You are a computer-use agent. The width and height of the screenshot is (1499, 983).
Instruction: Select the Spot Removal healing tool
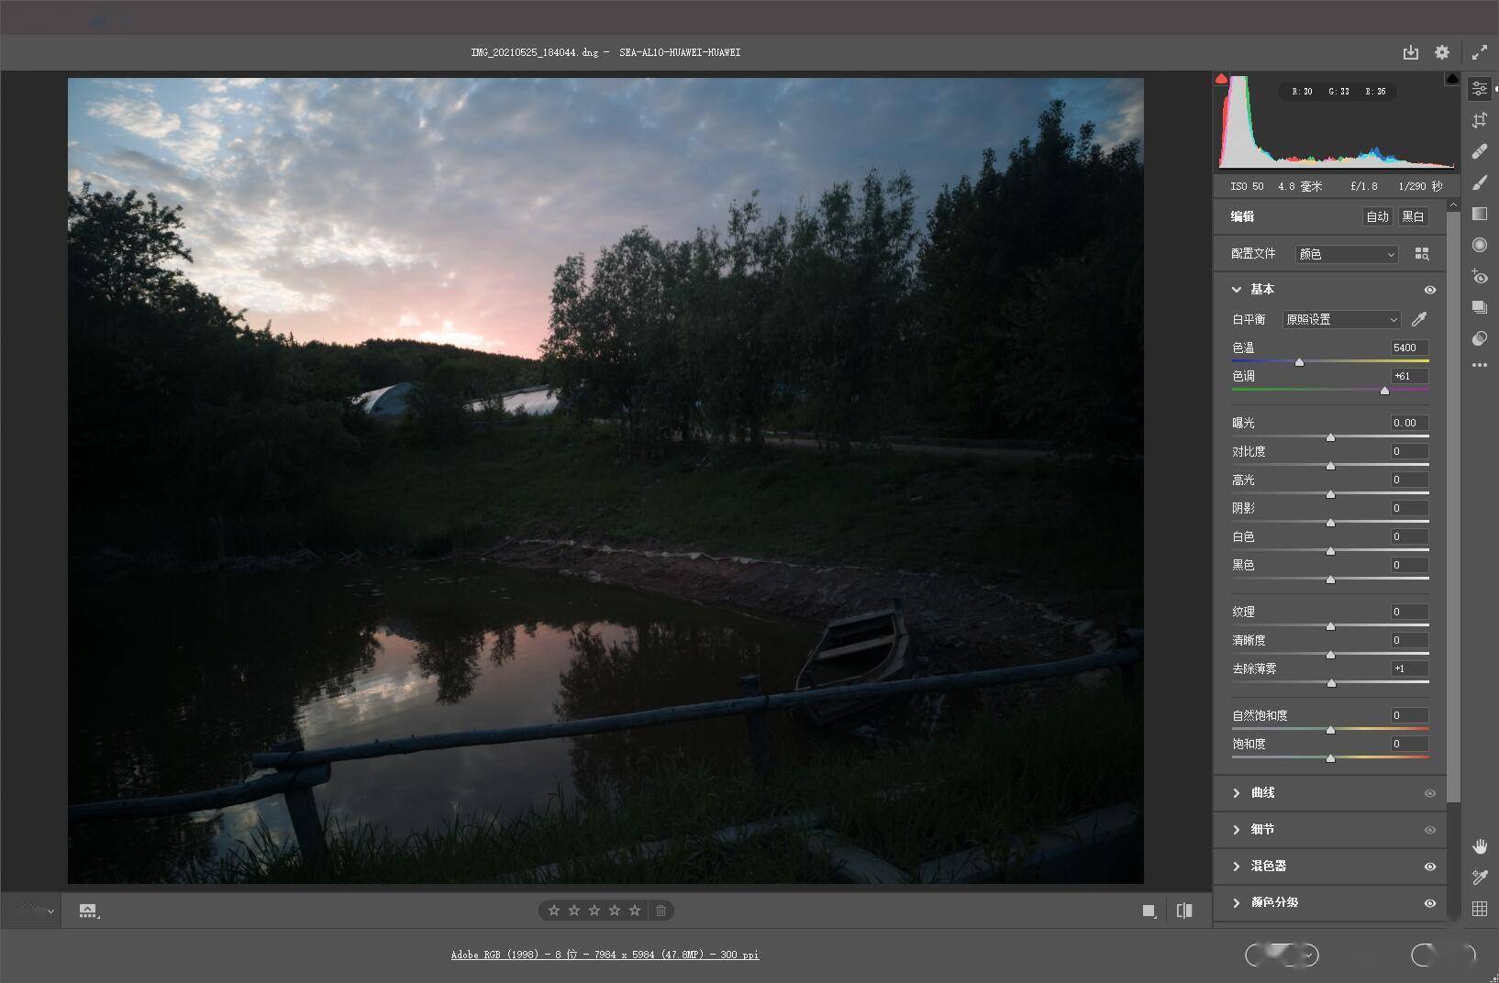click(x=1479, y=151)
